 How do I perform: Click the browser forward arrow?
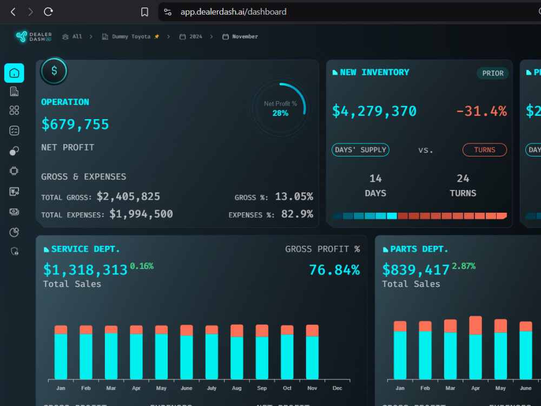click(x=30, y=12)
